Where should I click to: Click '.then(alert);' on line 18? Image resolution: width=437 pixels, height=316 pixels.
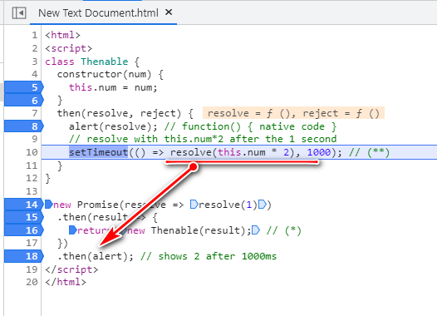pos(96,256)
